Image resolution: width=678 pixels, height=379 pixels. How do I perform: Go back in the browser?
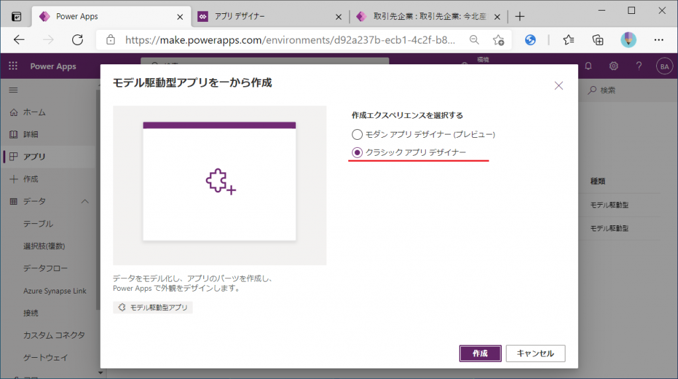(19, 40)
